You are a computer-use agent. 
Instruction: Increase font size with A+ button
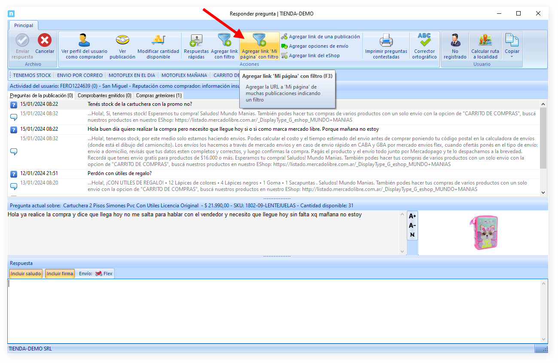[x=412, y=216]
